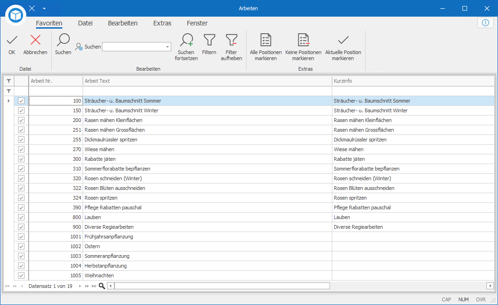Toggle checkbox for Rosen spritzen
This screenshot has width=498, height=305.
pos(21,198)
